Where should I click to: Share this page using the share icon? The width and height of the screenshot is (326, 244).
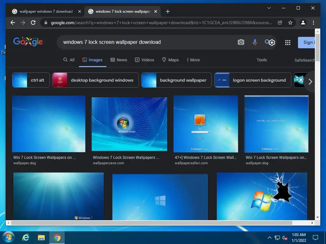(280, 23)
